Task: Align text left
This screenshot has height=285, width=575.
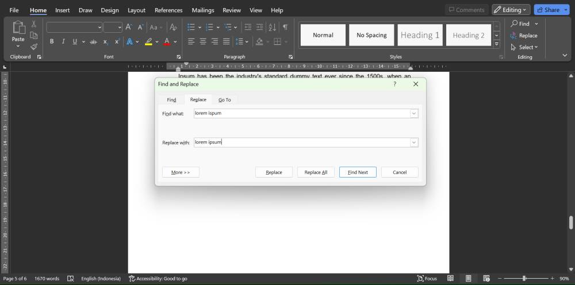Action: click(x=191, y=42)
